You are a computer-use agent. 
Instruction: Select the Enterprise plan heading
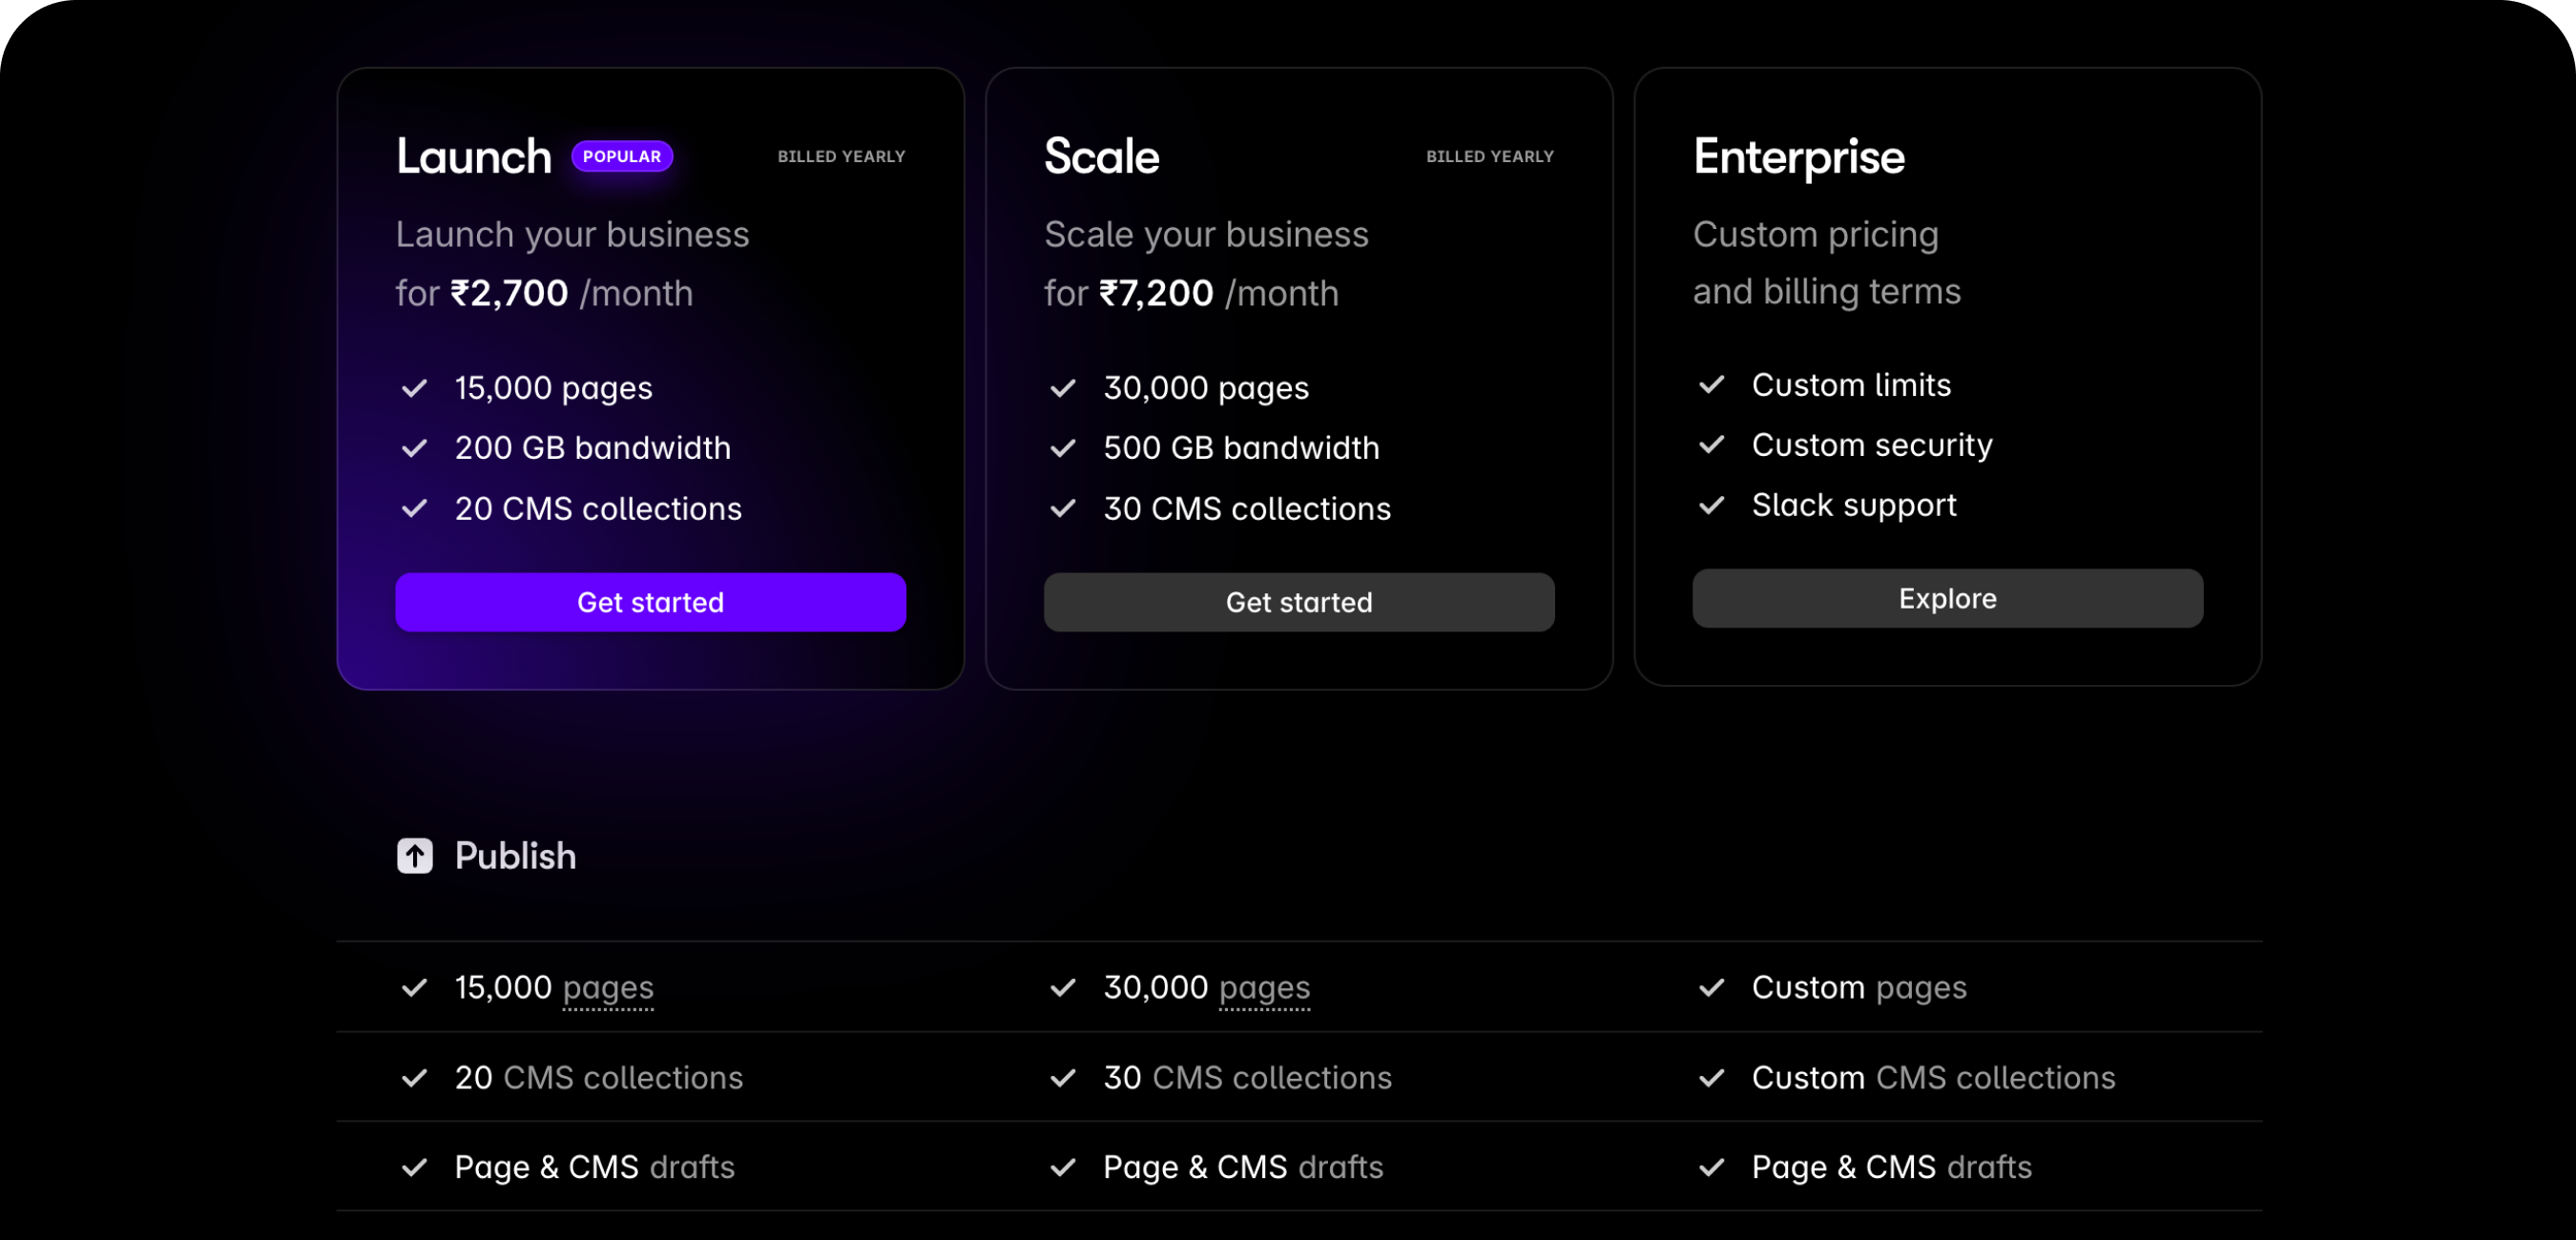point(1798,156)
